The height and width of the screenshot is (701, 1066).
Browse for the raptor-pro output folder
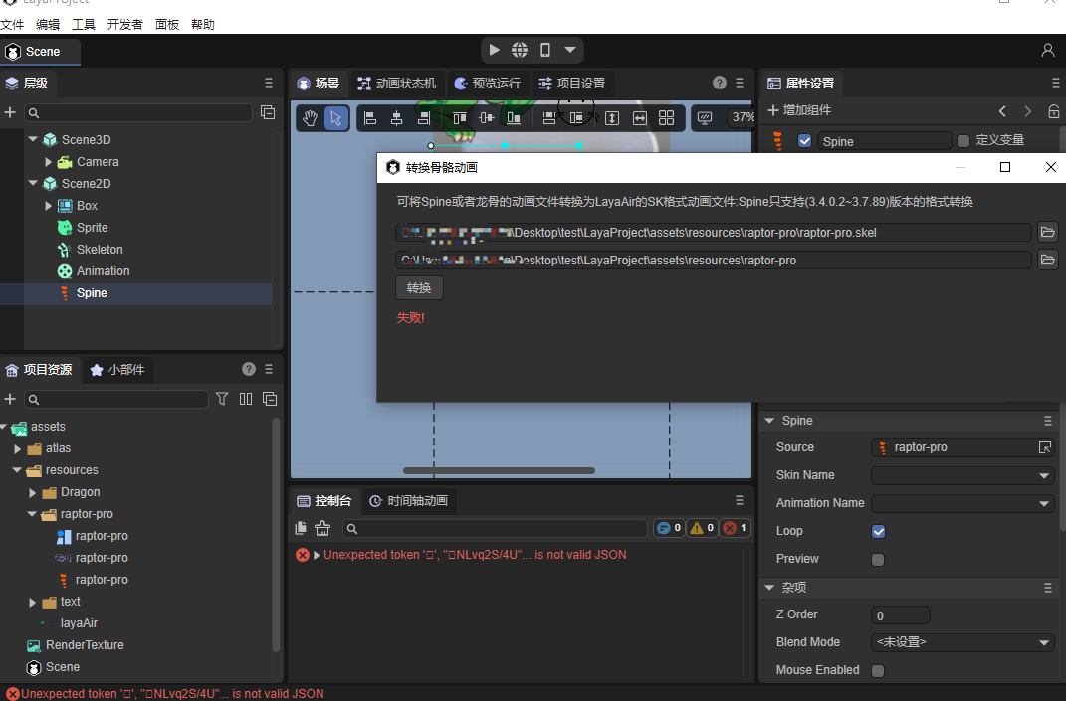coord(1048,261)
